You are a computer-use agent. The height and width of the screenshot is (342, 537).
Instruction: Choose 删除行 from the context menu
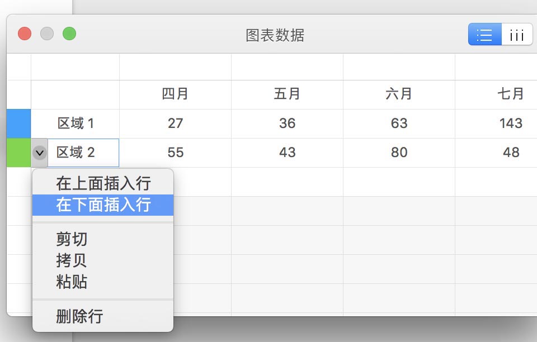[103, 316]
